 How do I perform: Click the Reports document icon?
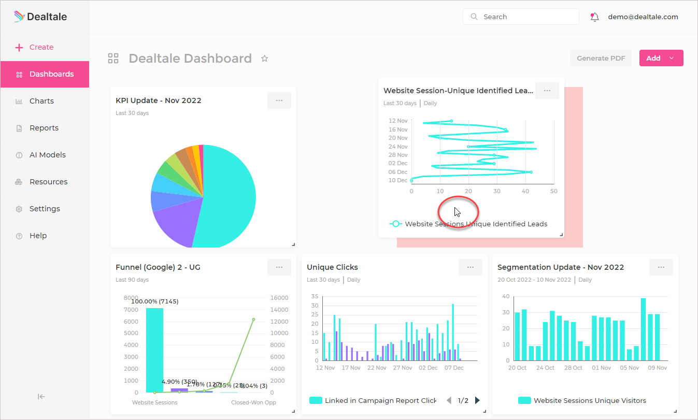pyautogui.click(x=19, y=128)
